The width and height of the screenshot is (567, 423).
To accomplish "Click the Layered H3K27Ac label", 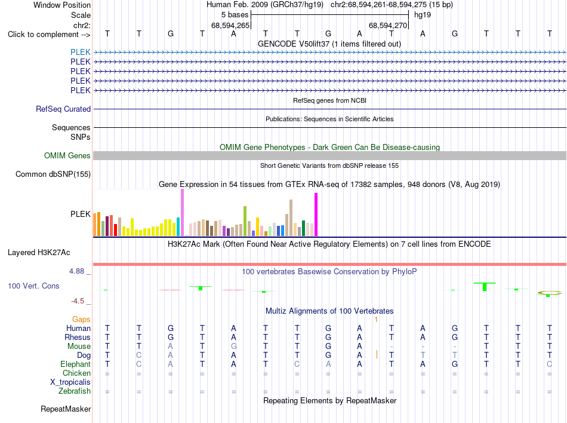I will 39,253.
